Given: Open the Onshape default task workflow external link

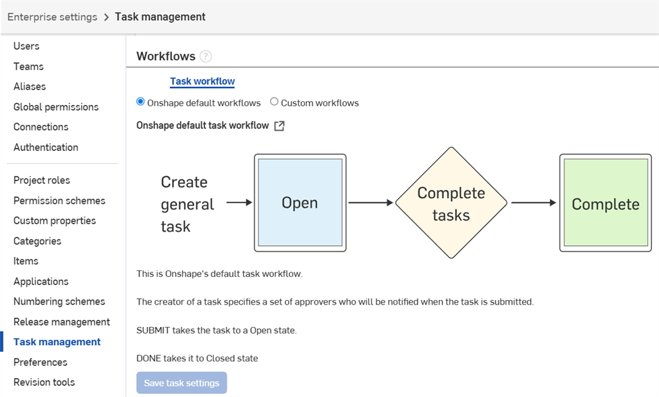Looking at the screenshot, I should 281,125.
